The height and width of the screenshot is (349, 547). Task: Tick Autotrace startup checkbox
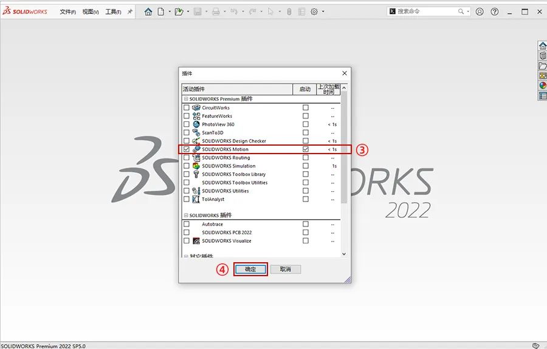coord(306,224)
